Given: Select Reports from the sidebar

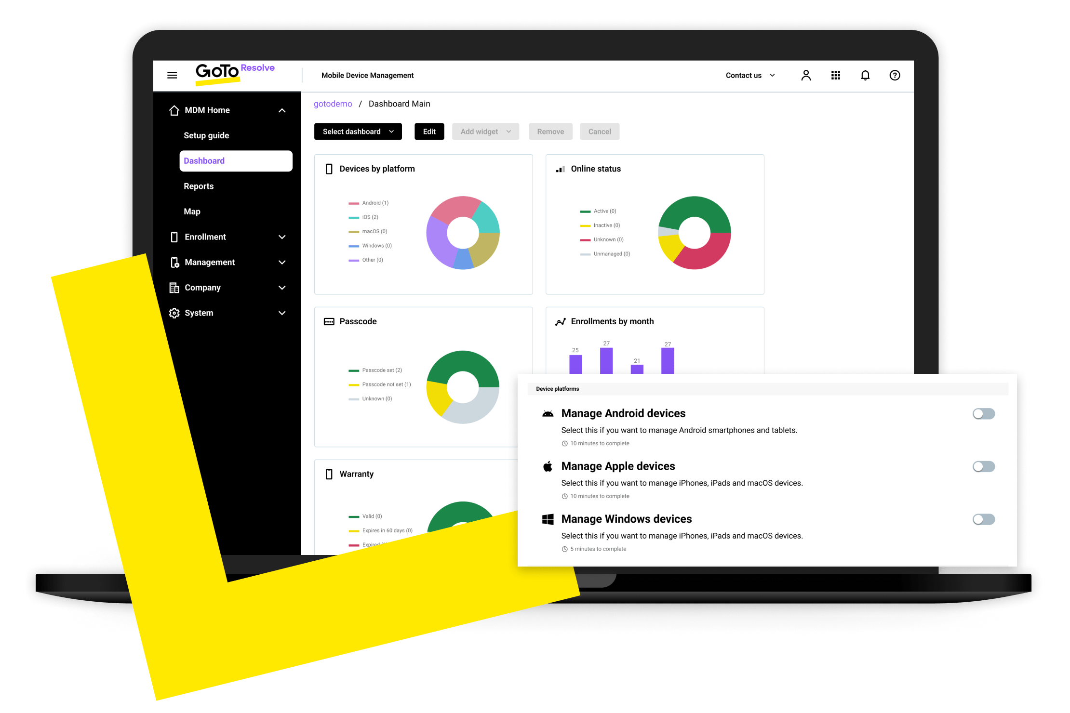Looking at the screenshot, I should click(x=198, y=185).
